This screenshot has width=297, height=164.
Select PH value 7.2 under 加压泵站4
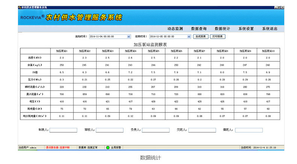pyautogui.click(x=130, y=73)
